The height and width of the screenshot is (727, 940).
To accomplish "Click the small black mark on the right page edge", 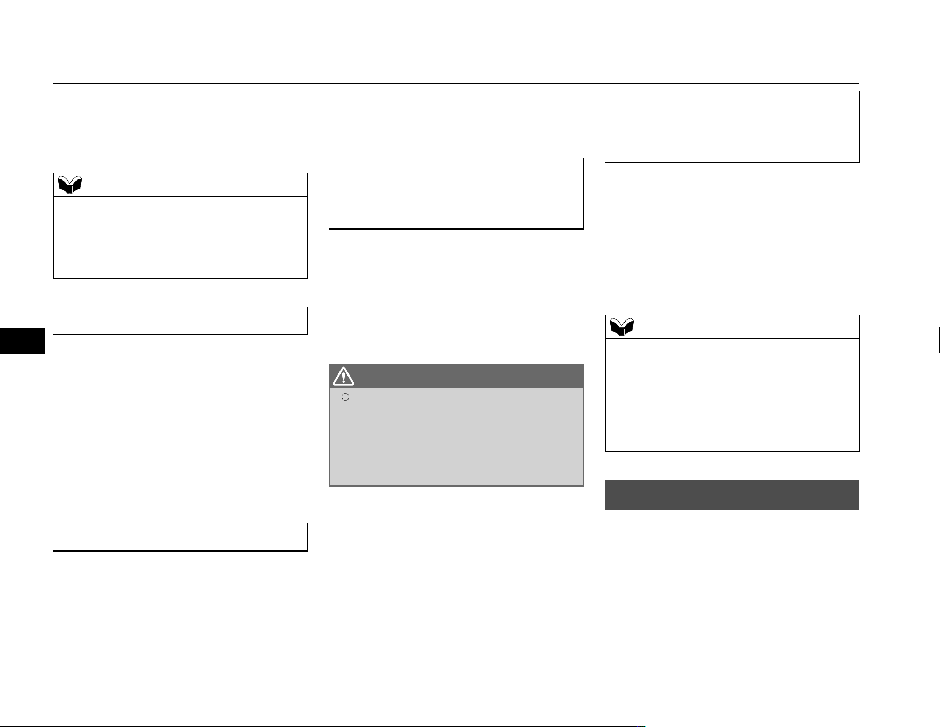I will tap(938, 341).
